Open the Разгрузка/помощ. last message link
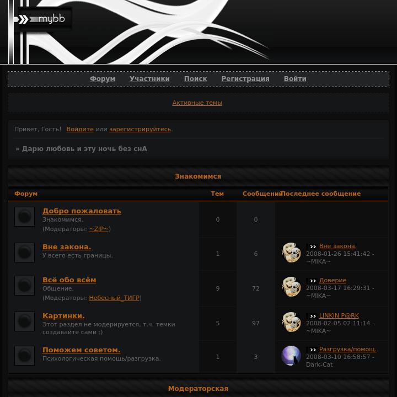Viewport: 397px width, 397px height. (347, 349)
